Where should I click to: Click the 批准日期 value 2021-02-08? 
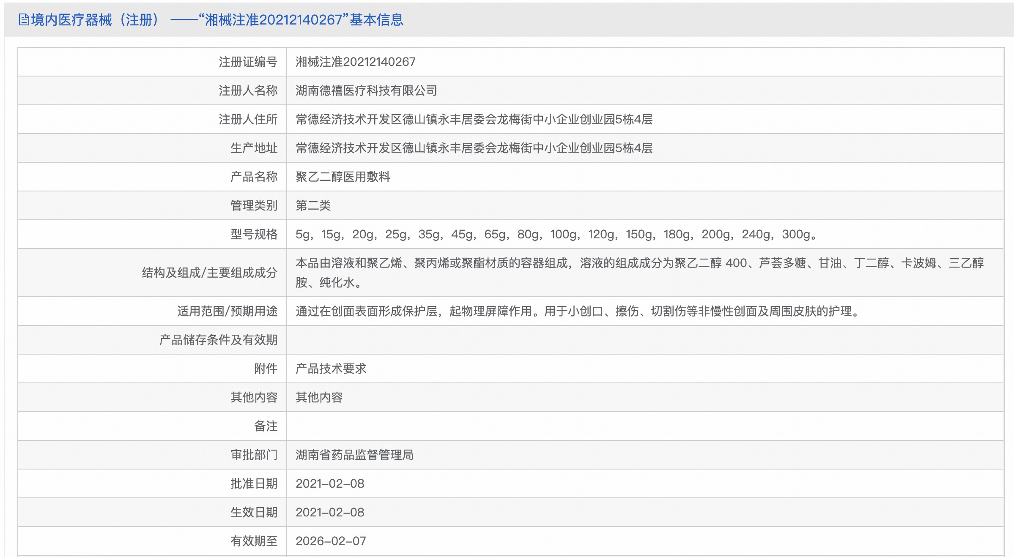click(x=330, y=483)
